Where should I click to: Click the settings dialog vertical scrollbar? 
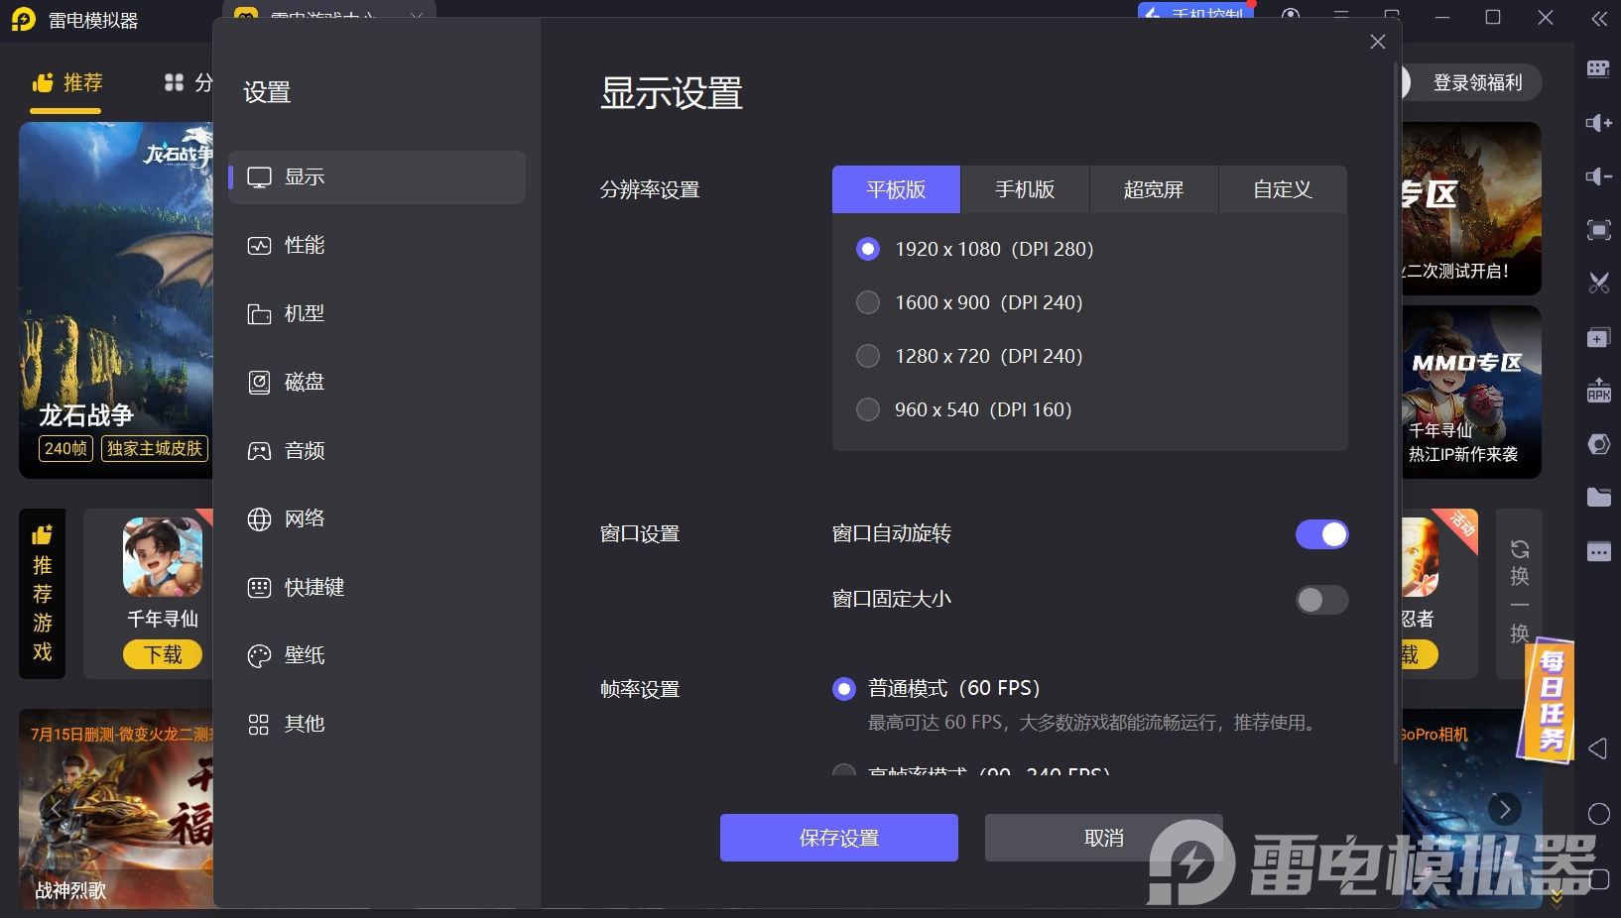1396,411
